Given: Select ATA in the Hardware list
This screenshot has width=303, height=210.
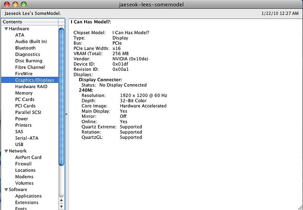Looking at the screenshot, I should (x=20, y=35).
